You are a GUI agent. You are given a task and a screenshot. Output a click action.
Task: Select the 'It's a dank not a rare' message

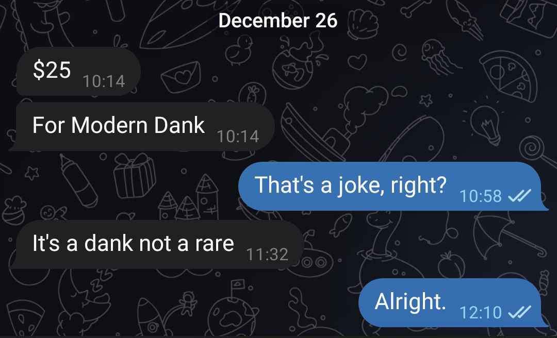click(x=156, y=244)
